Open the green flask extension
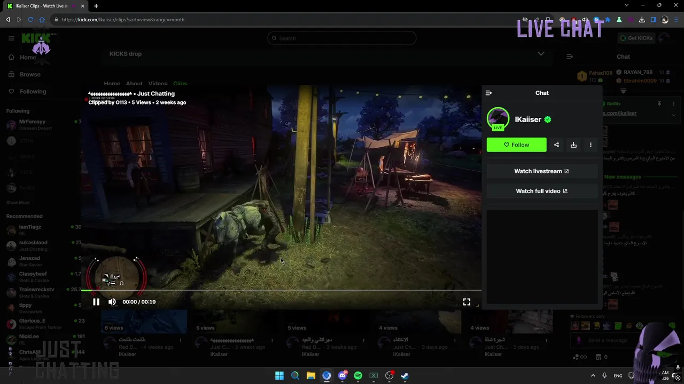Viewport: 684px width, 384px height. (619, 20)
